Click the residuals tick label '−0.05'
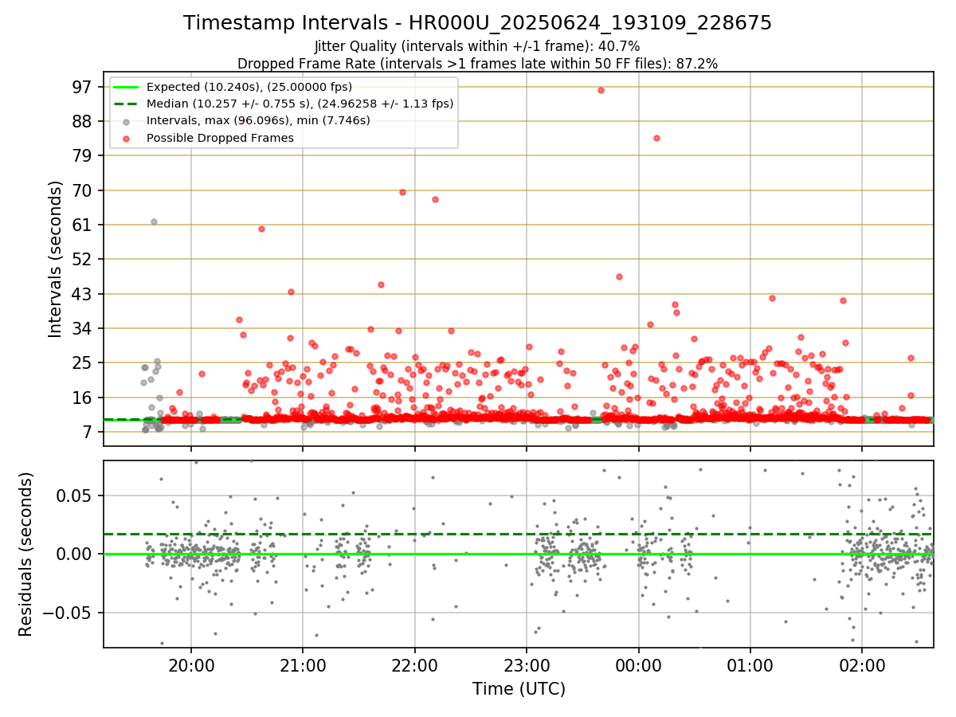Image resolution: width=956 pixels, height=717 pixels. pos(69,613)
